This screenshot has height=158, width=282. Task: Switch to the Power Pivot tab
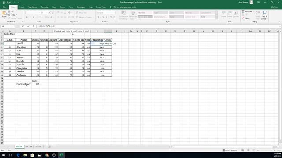101,7
